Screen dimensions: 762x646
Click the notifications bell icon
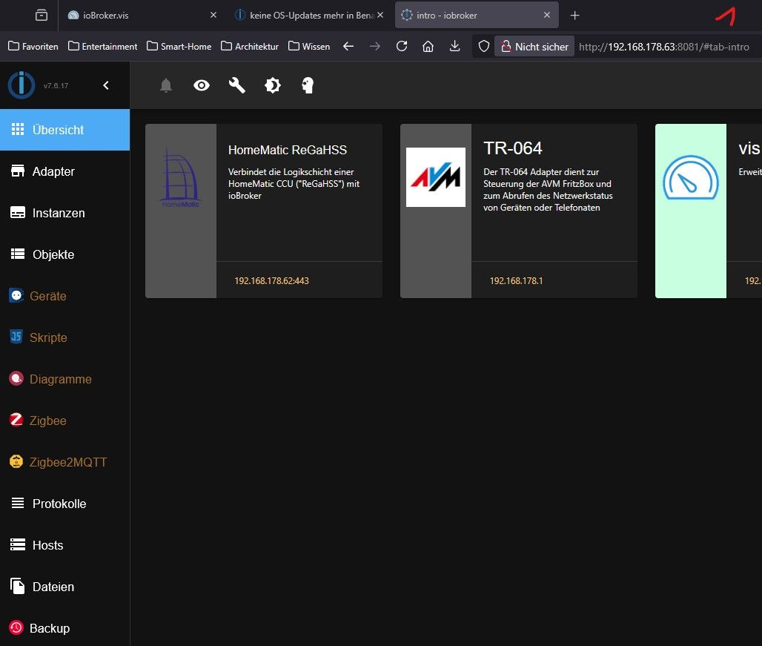click(166, 86)
